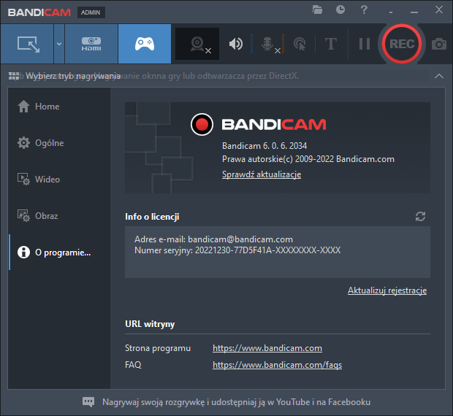The image size is (453, 416).
Task: Toggle the microphone recording icon
Action: [267, 44]
